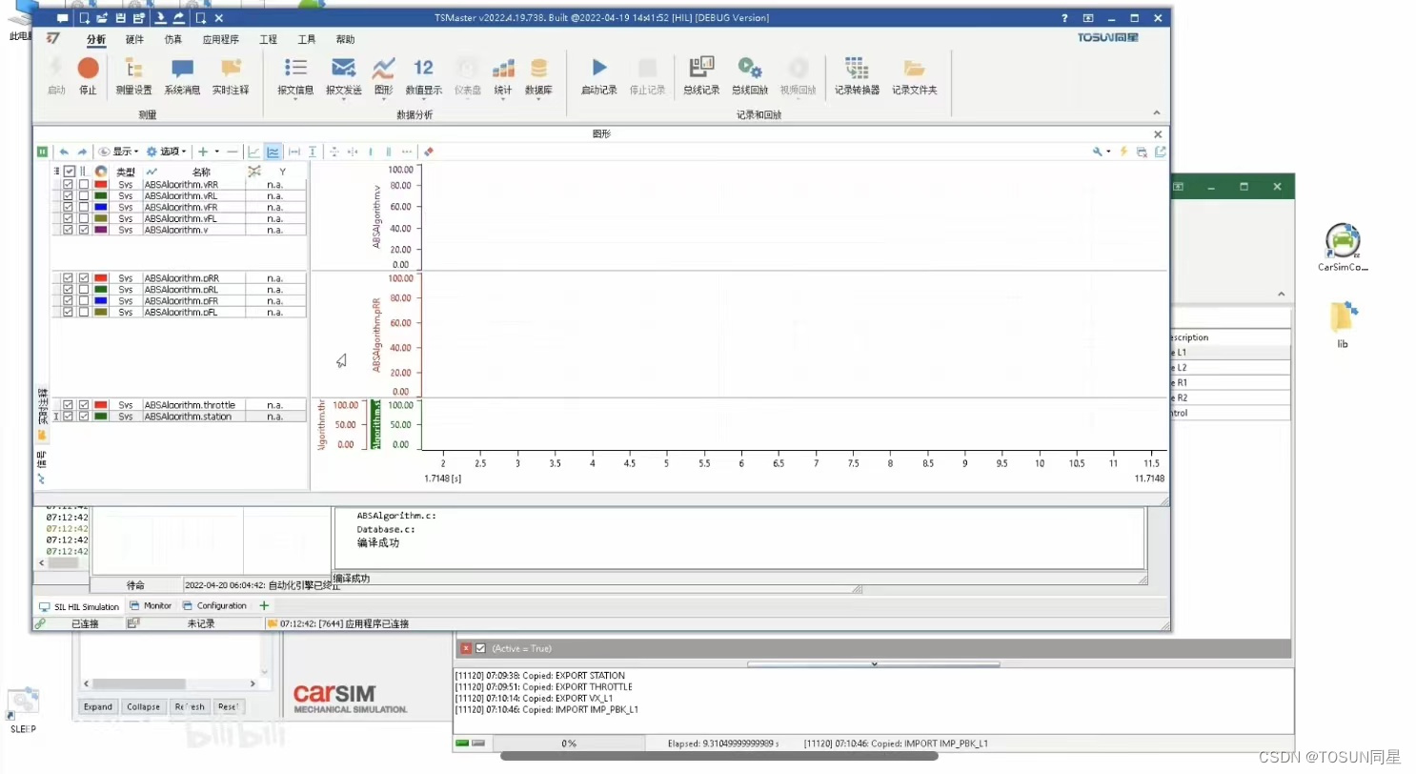Toggle second checkbox of ABSAlgorithm.pFL

[84, 312]
